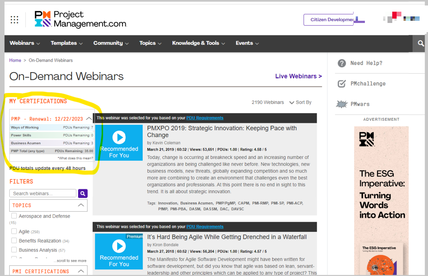Click the Home breadcrumb link
Viewport: 428px width, 276px height.
click(x=15, y=60)
